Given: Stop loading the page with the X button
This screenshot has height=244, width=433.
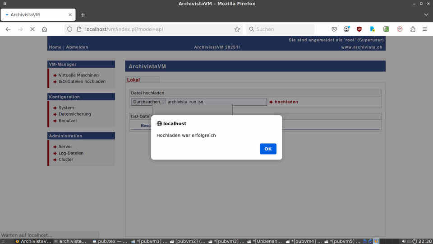Looking at the screenshot, I should pyautogui.click(x=32, y=29).
